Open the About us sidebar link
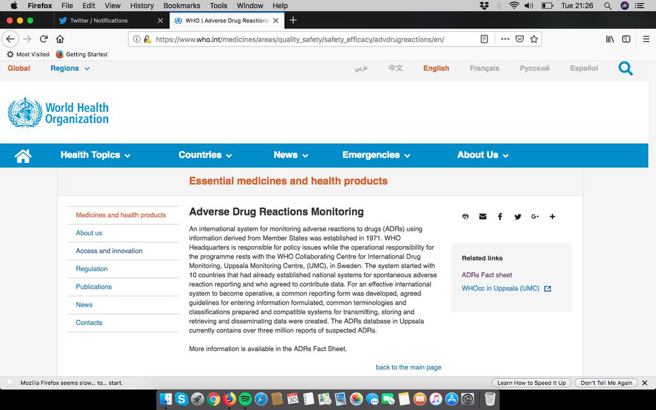This screenshot has width=656, height=410. pos(89,233)
